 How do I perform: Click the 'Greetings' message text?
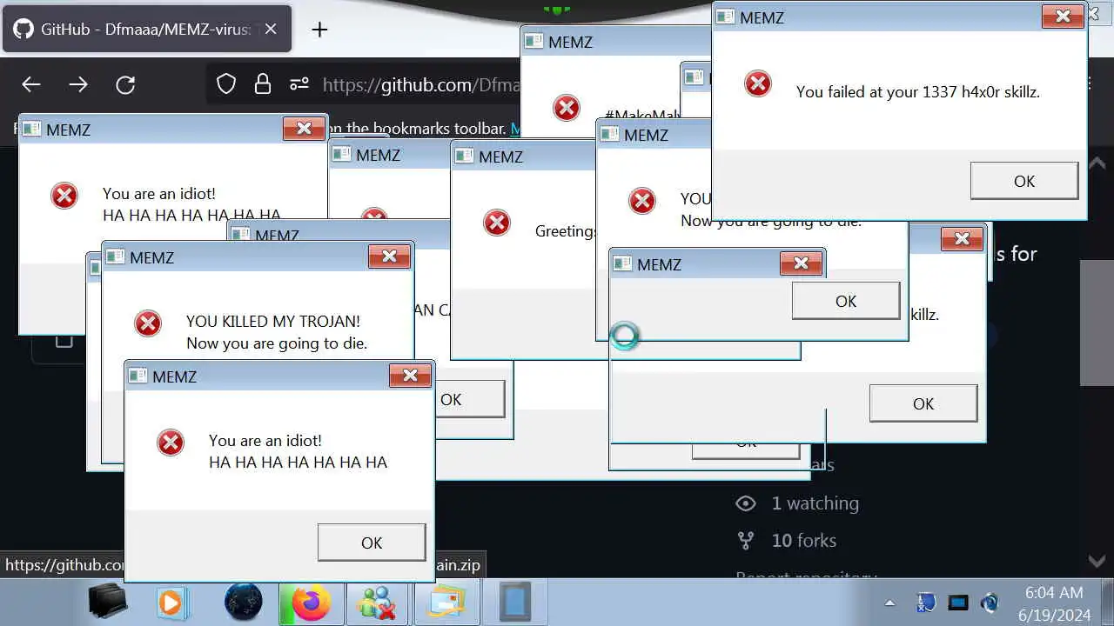point(566,231)
